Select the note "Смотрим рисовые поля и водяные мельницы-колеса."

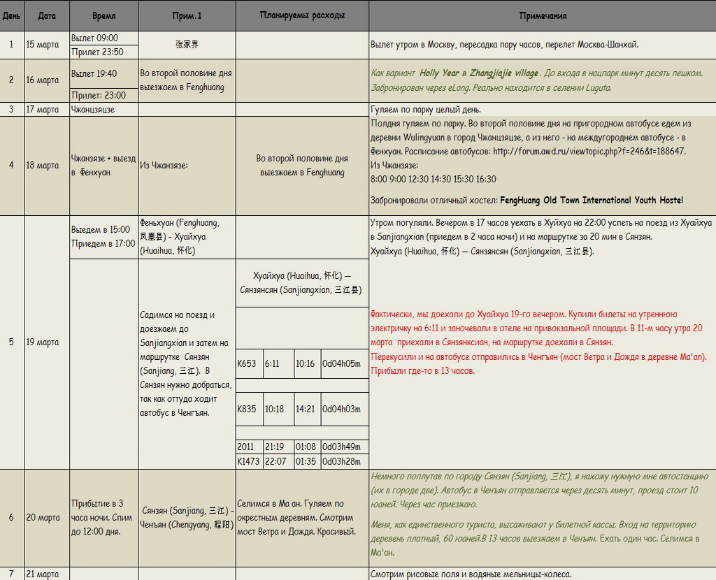[471, 574]
